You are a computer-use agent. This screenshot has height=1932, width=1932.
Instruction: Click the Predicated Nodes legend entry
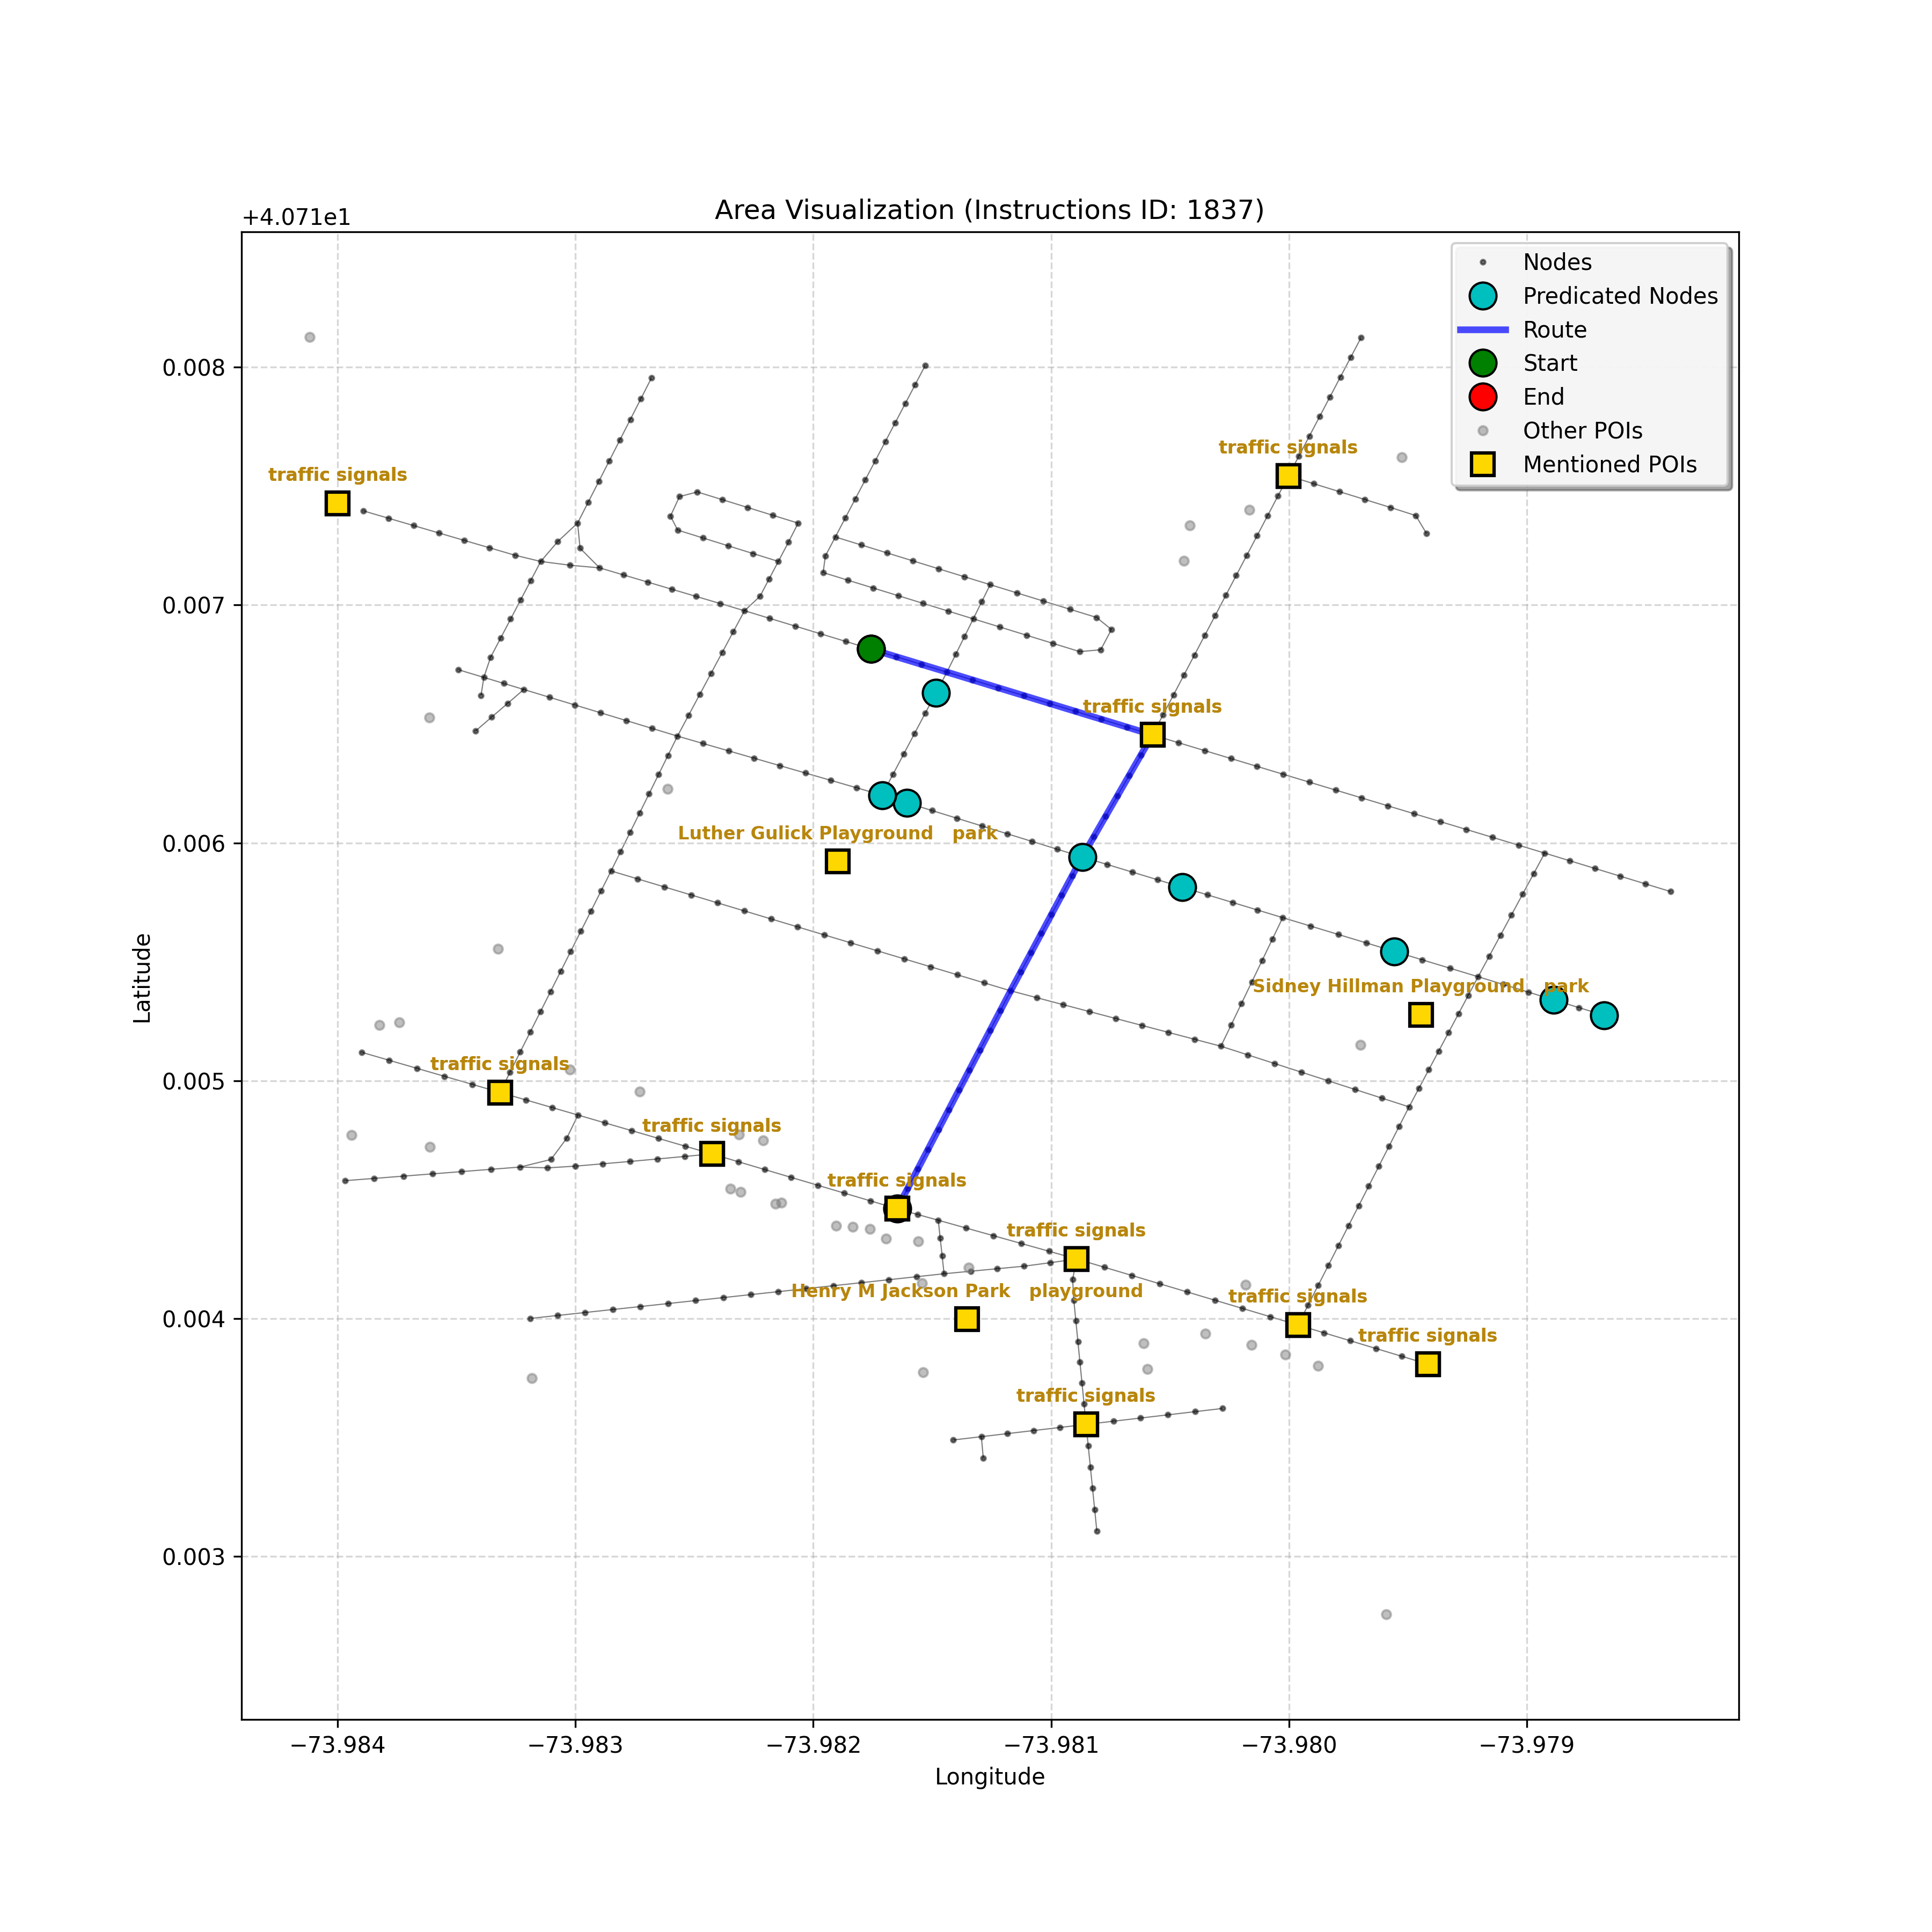point(1619,296)
